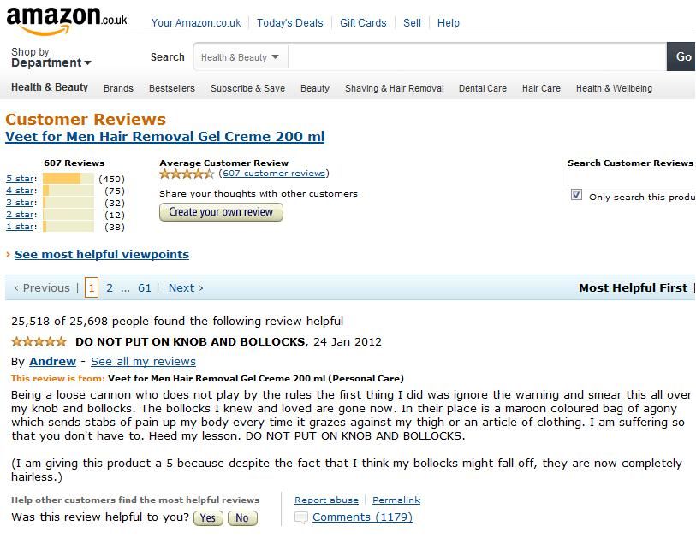696x538 pixels.
Task: Open the Report abuse link
Action: coord(326,500)
